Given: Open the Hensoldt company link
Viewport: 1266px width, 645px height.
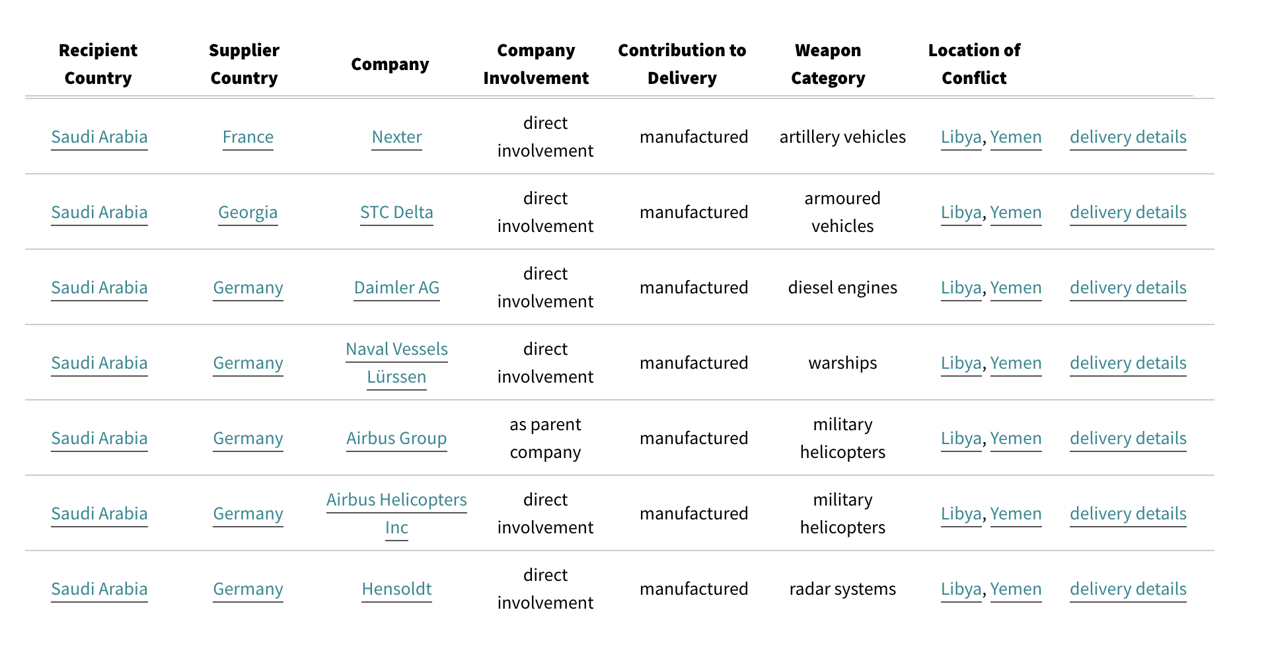Looking at the screenshot, I should tap(396, 589).
